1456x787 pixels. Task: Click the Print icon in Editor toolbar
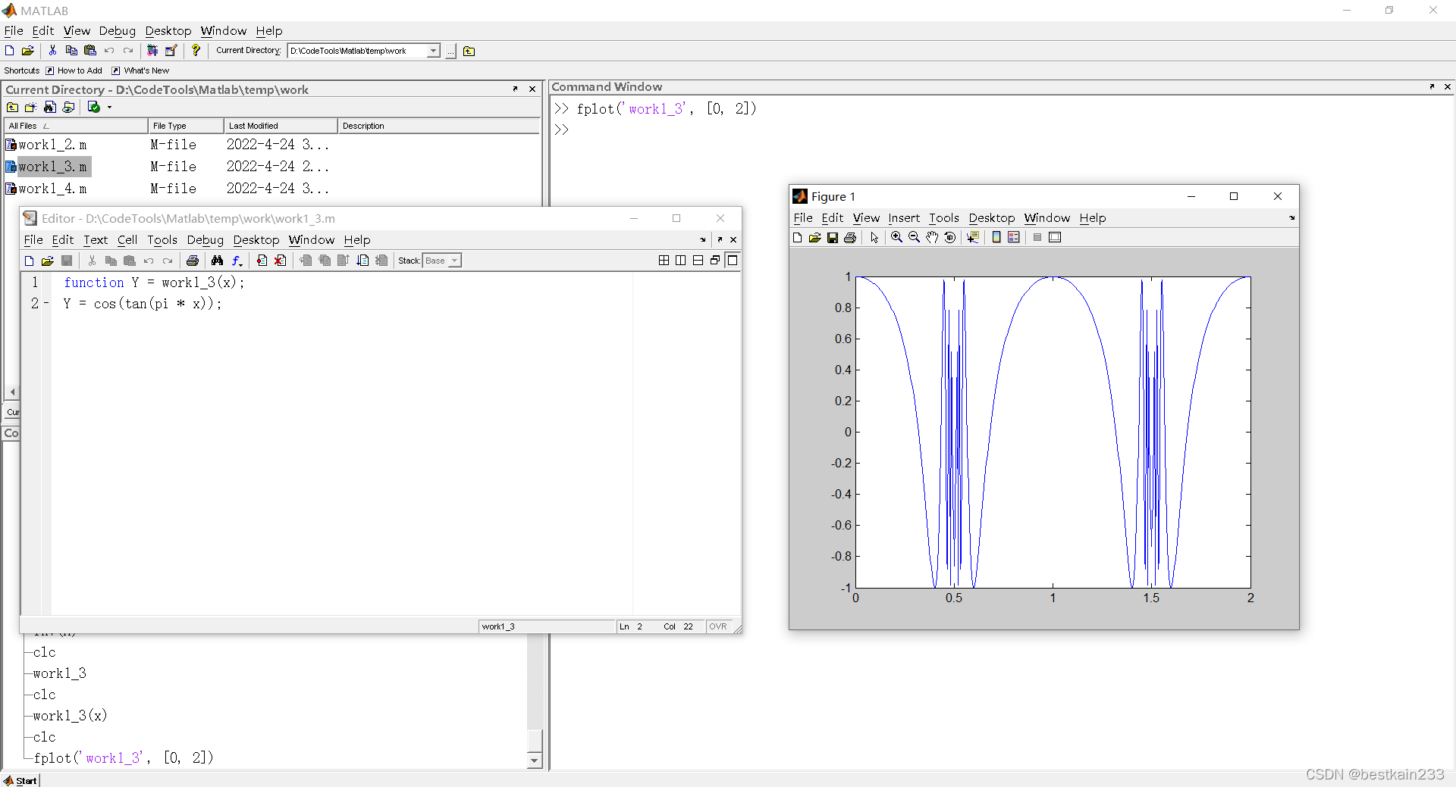click(x=193, y=261)
